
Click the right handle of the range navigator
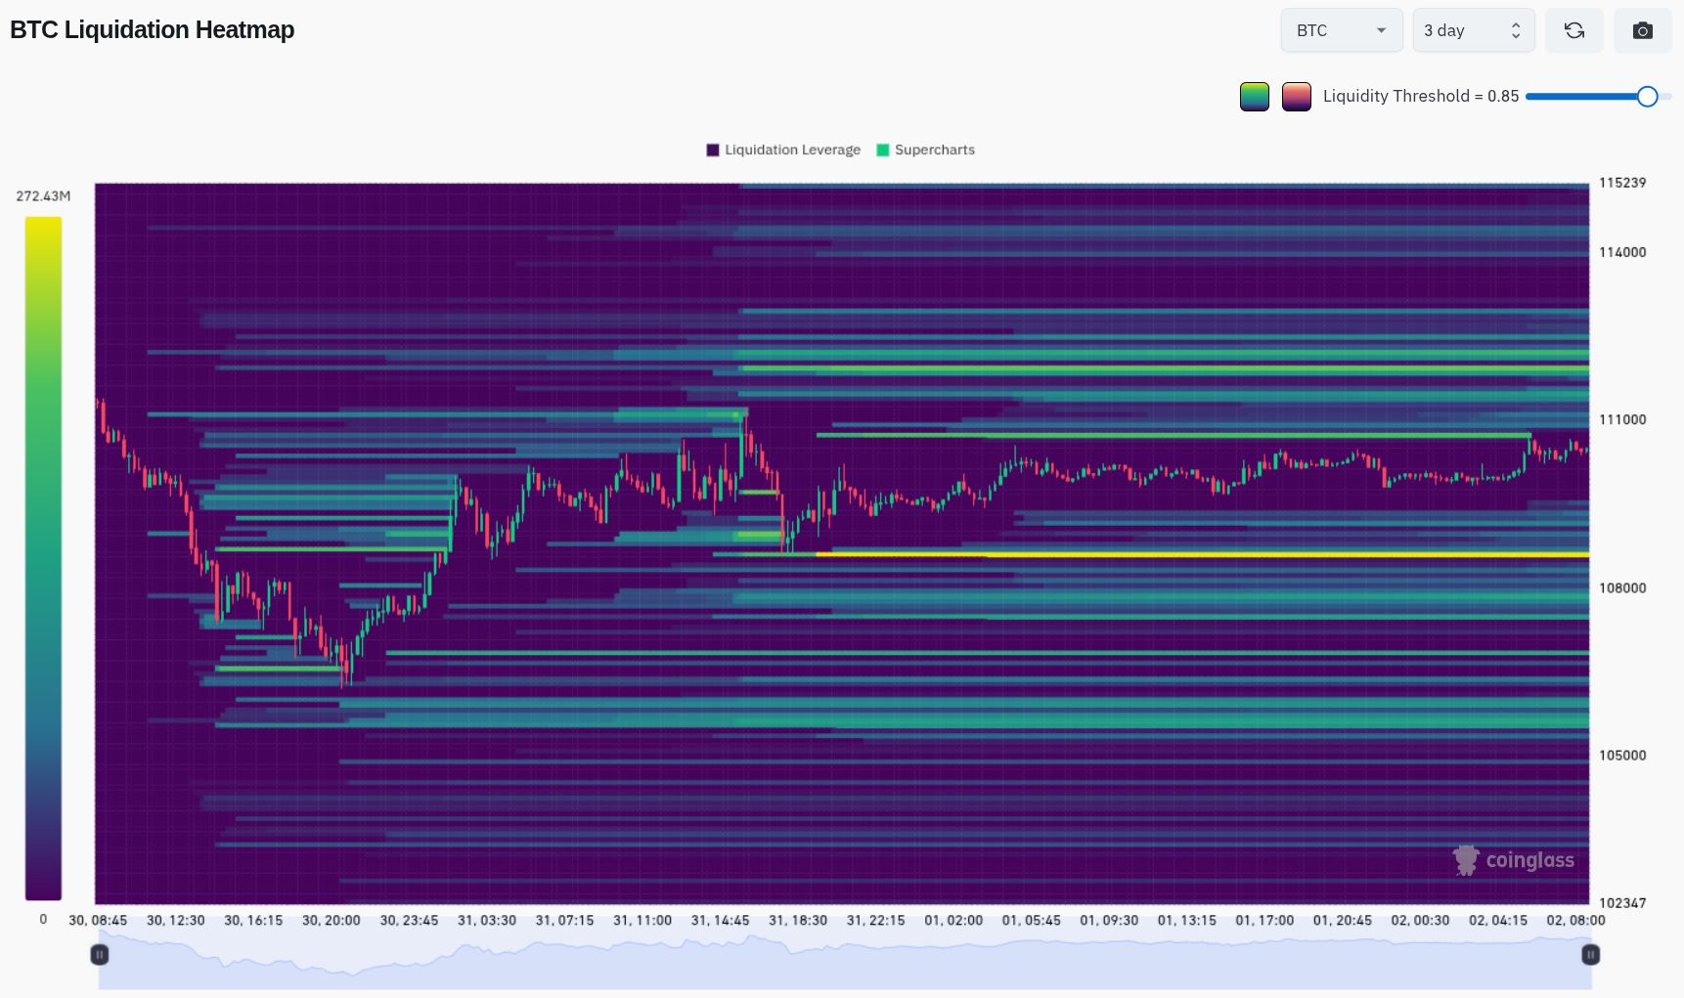1590,954
